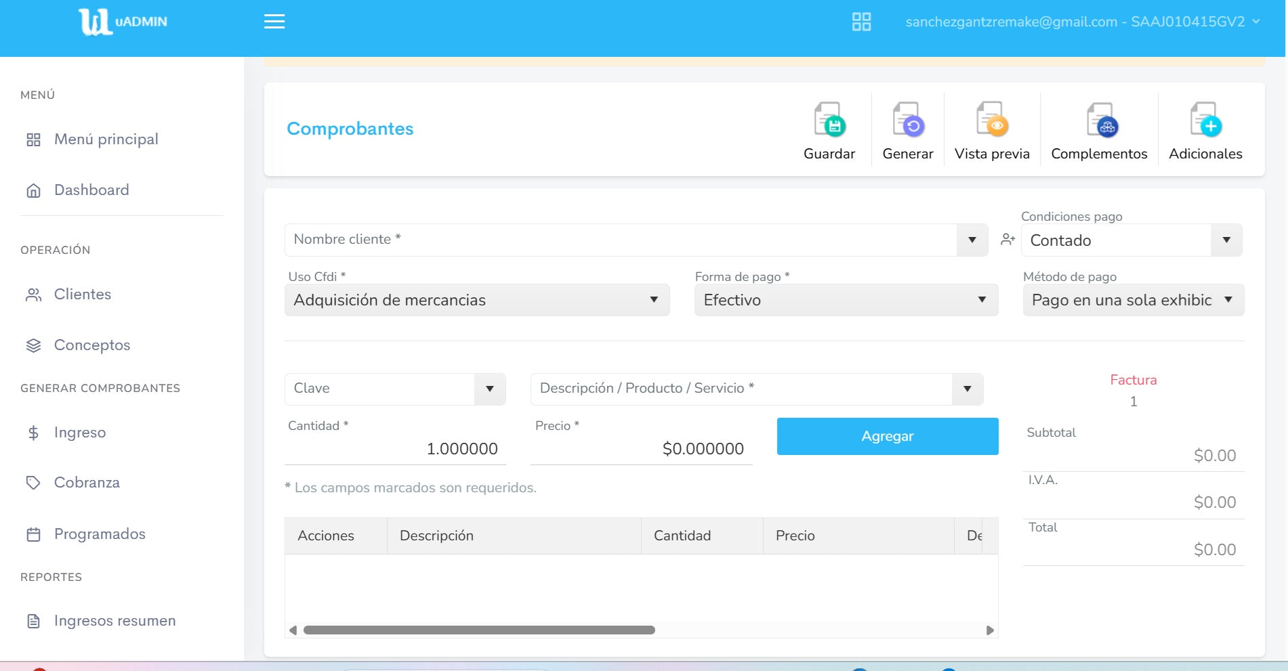Open the Método de pago dropdown

1134,300
